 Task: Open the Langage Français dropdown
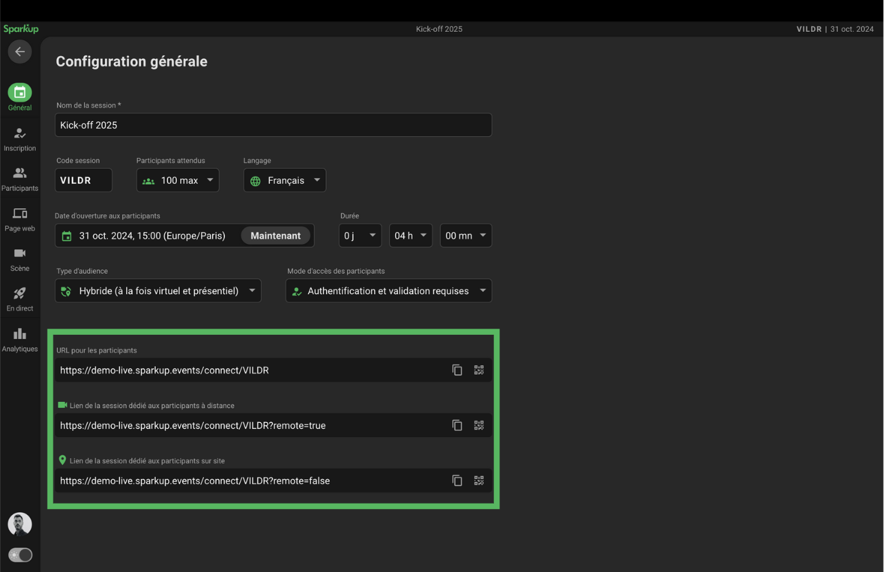(285, 180)
